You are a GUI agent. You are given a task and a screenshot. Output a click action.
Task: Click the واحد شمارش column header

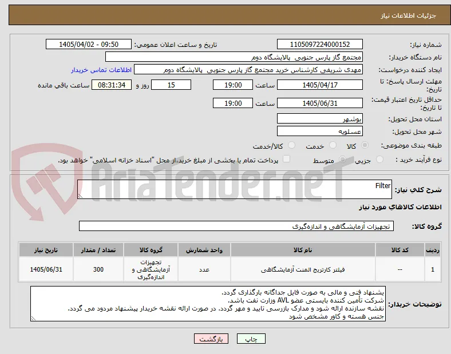click(x=204, y=250)
